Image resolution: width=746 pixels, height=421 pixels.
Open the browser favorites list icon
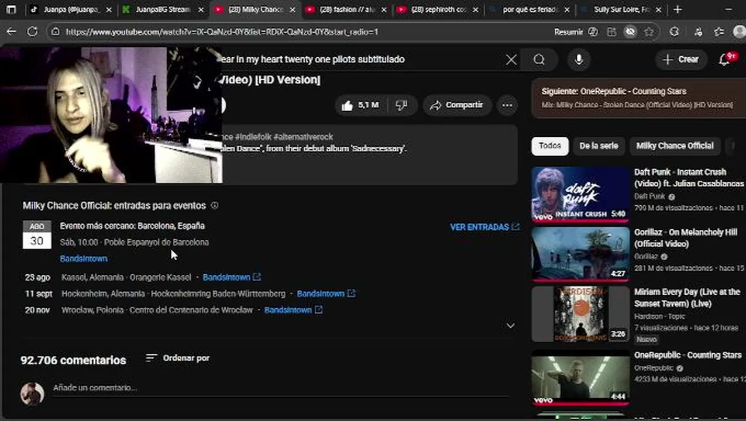tap(719, 32)
